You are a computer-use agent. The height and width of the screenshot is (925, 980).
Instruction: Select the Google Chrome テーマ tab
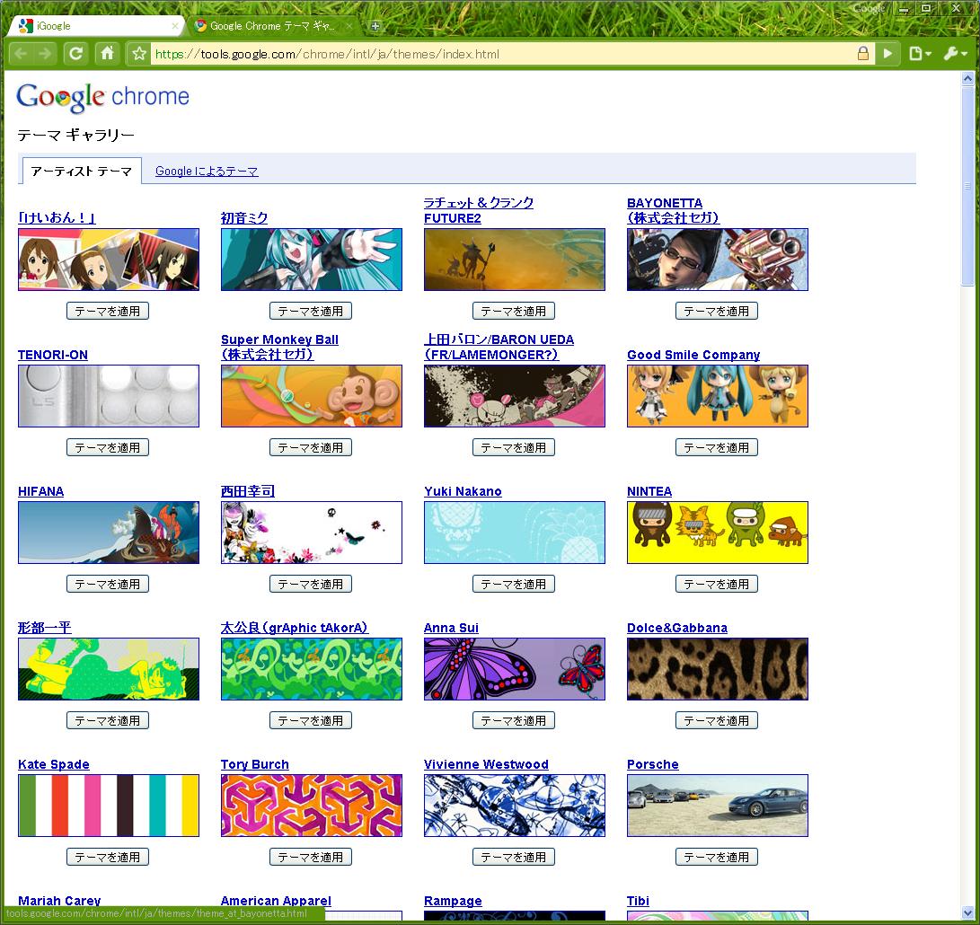(272, 26)
